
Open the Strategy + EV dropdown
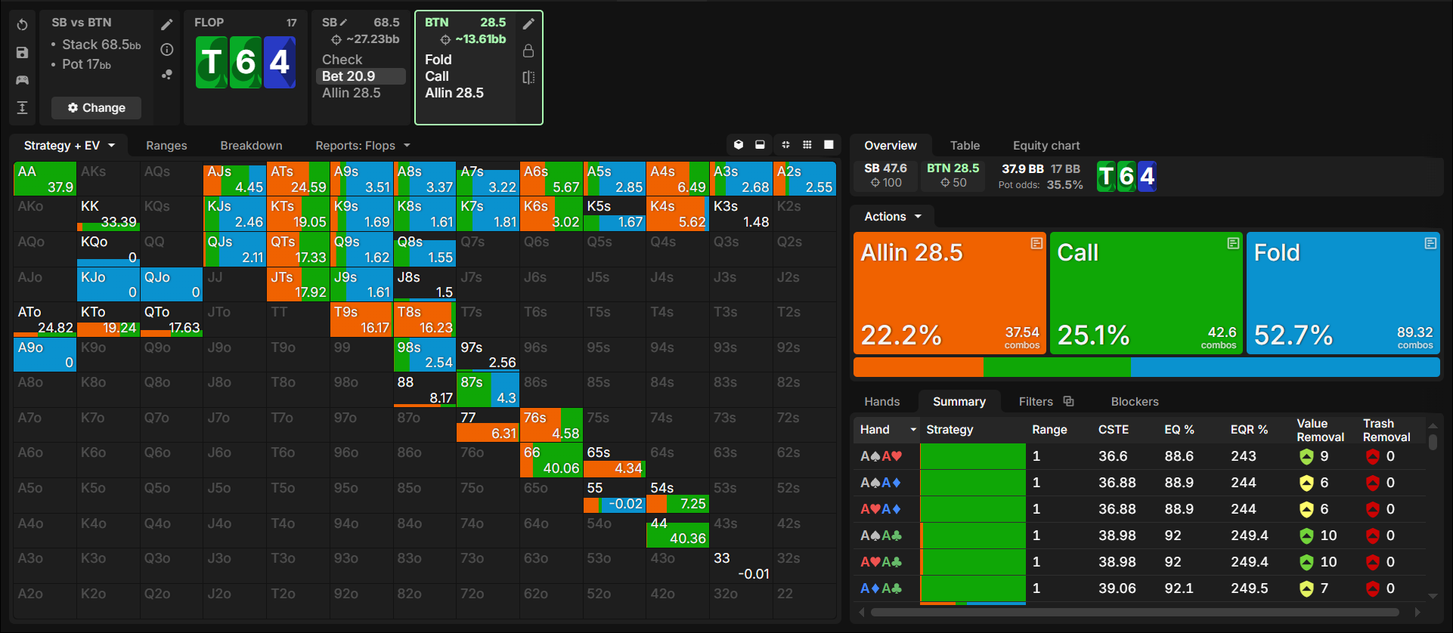(x=70, y=145)
